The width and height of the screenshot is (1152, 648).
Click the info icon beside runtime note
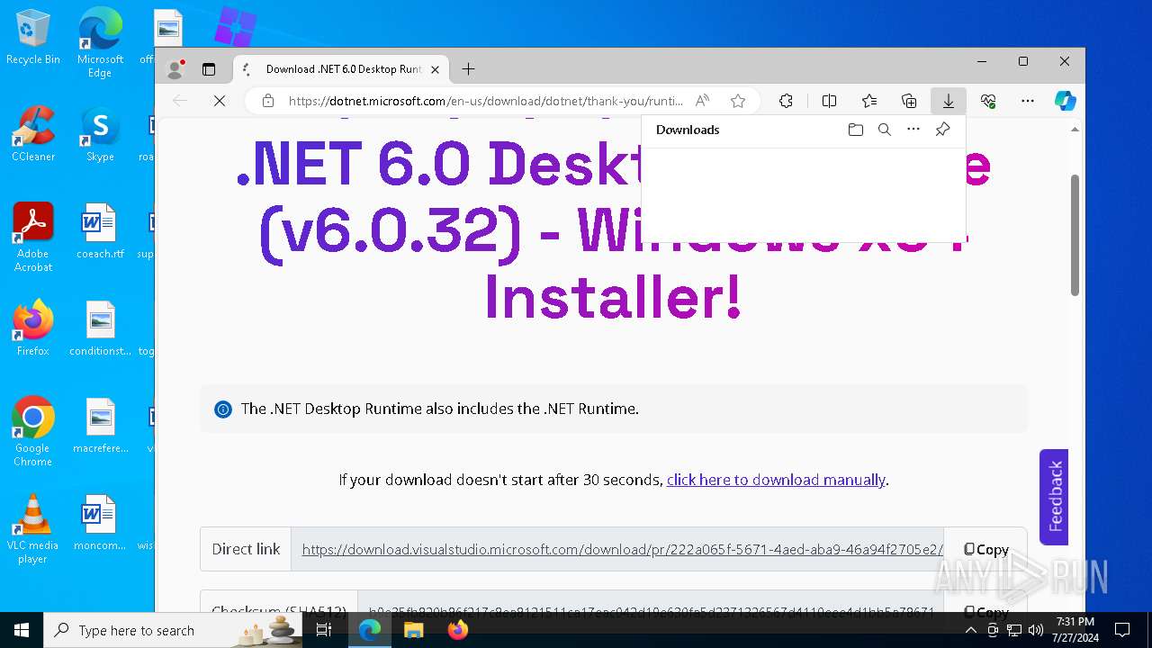223,409
